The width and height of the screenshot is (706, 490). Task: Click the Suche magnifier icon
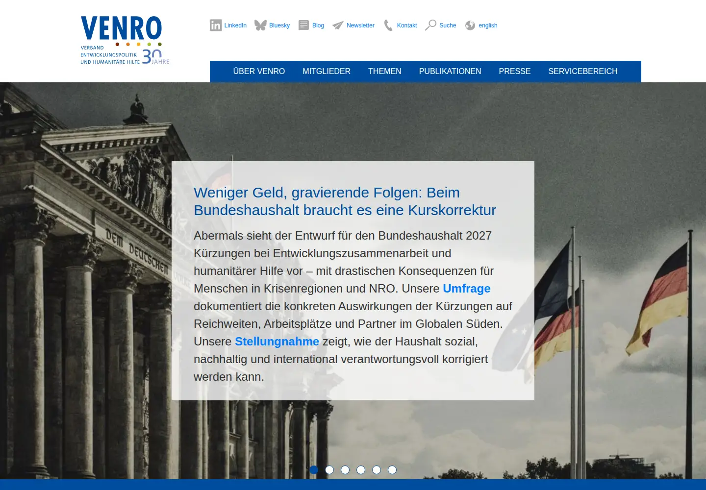(430, 25)
